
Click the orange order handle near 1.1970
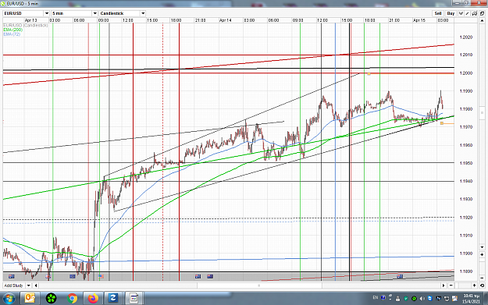tap(442, 123)
